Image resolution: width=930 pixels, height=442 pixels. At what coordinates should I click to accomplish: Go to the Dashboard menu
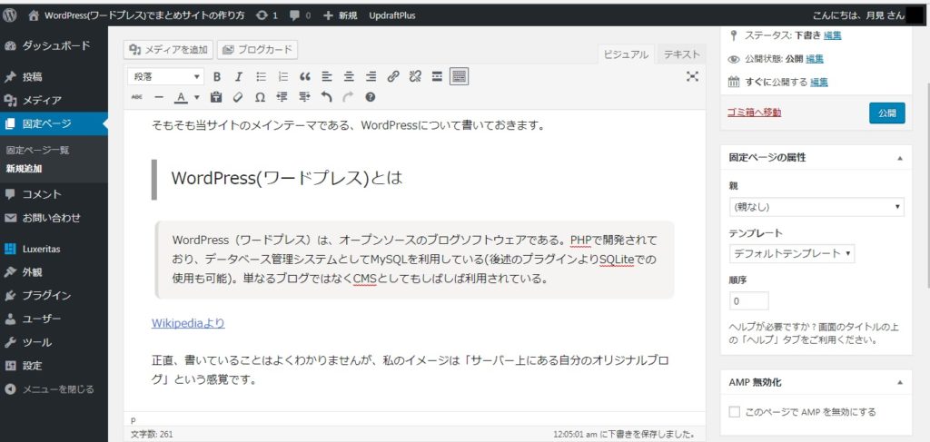(54, 45)
